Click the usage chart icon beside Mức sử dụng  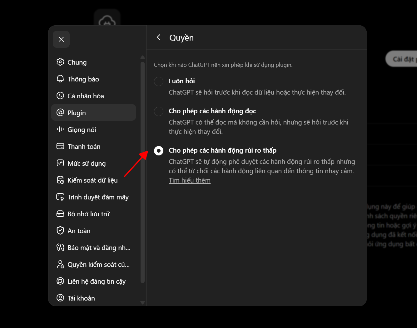60,163
